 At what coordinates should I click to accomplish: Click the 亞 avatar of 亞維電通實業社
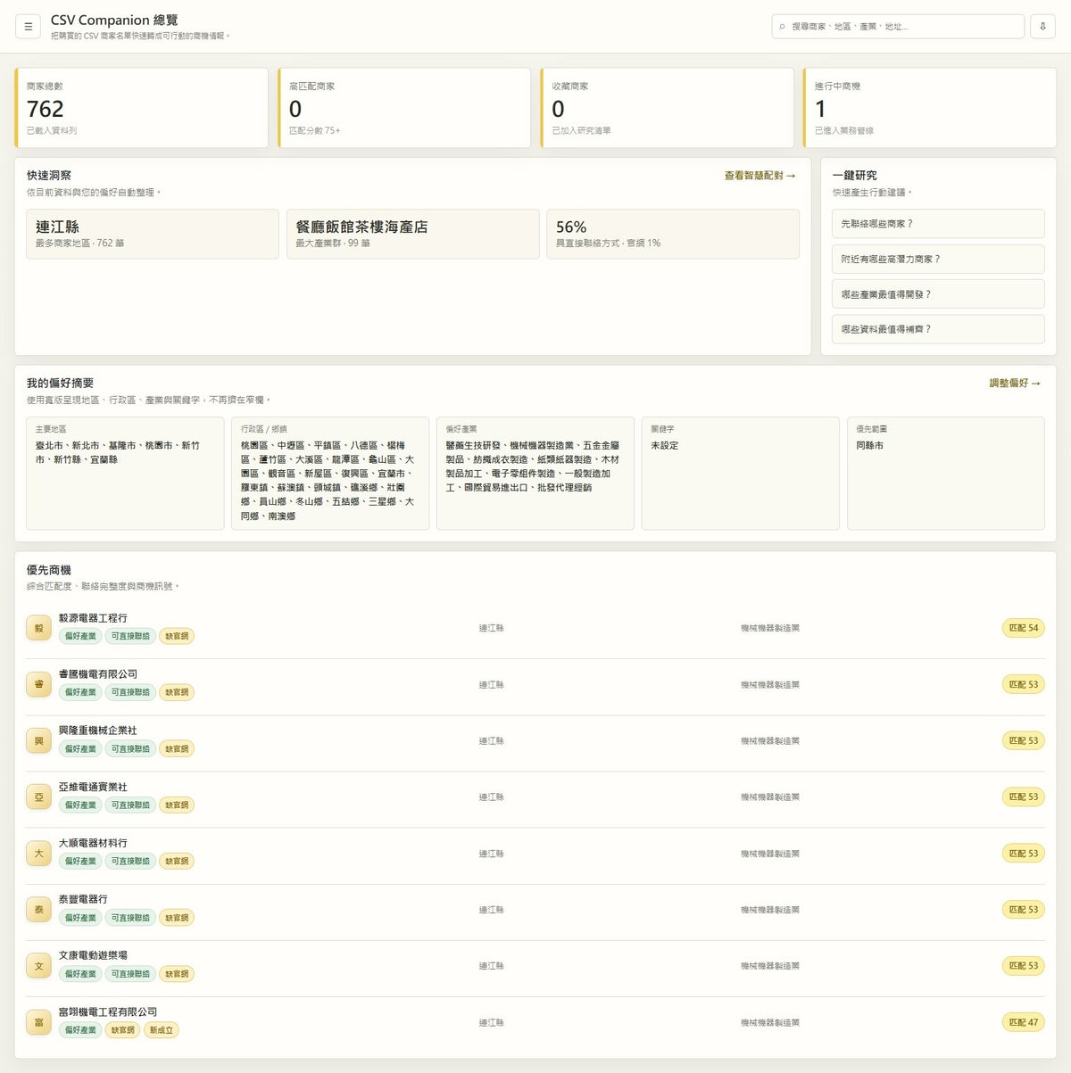point(38,797)
